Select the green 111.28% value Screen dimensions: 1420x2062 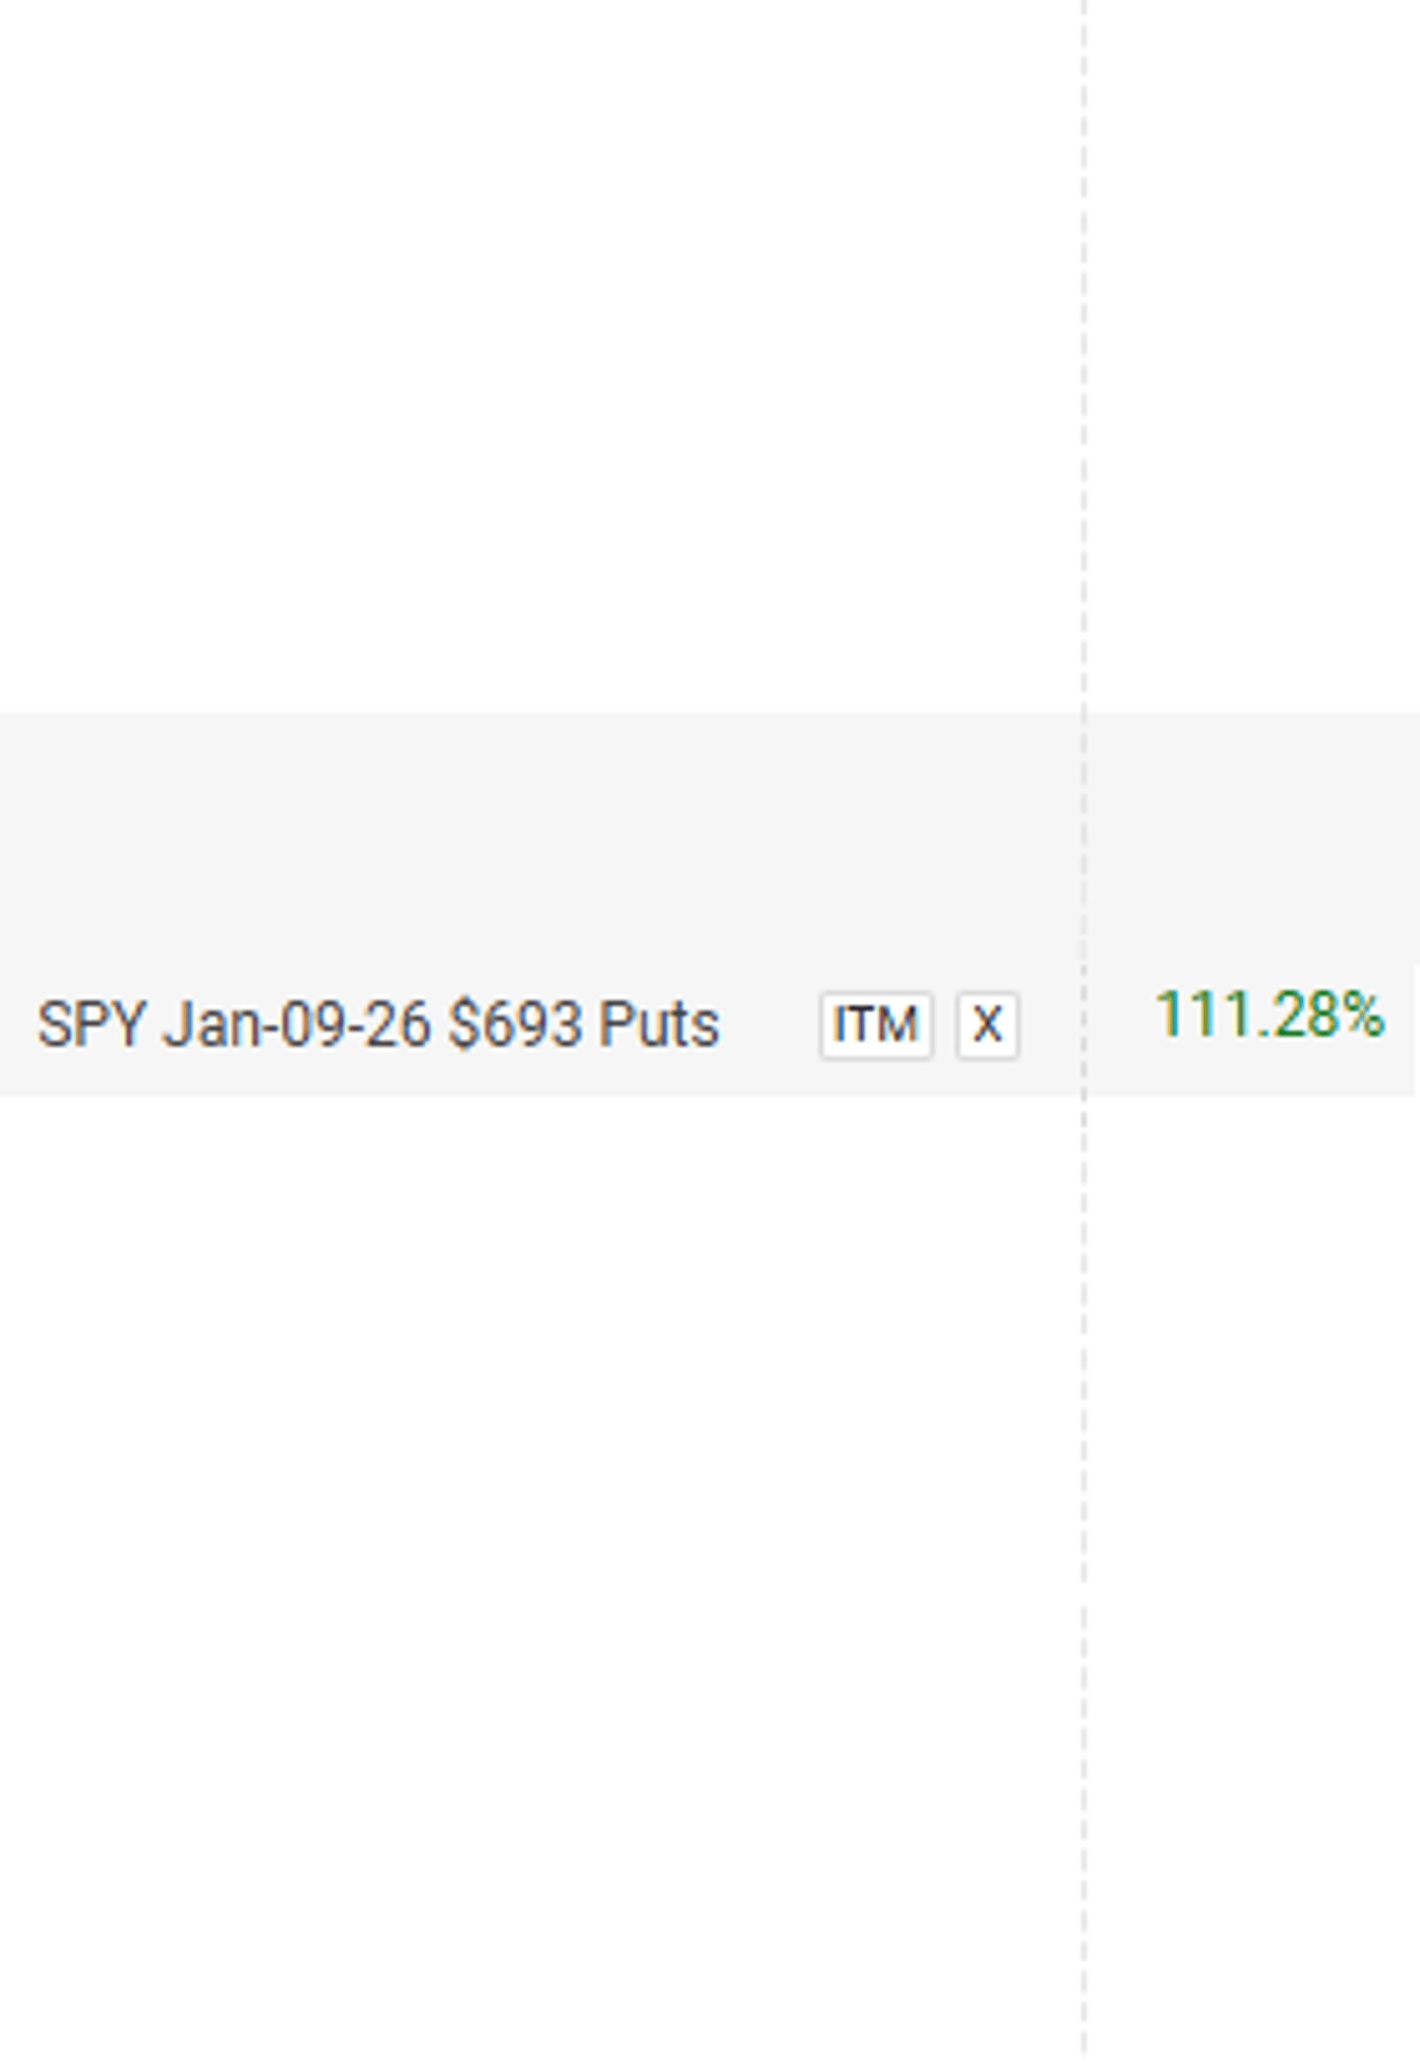coord(1268,1014)
